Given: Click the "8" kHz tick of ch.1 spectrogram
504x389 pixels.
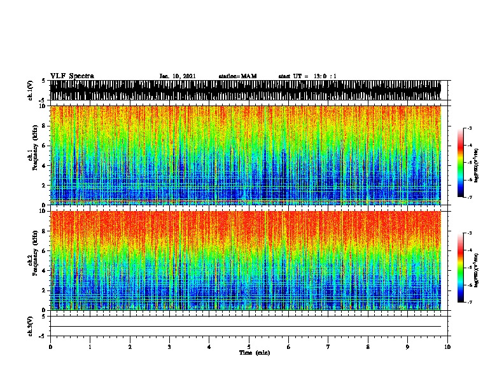Looking at the screenshot, I should 45,126.
